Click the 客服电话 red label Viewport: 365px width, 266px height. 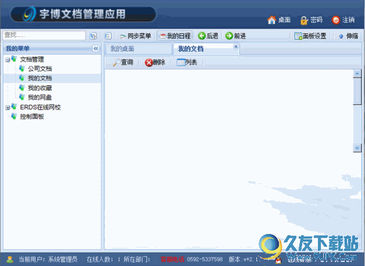click(x=172, y=259)
